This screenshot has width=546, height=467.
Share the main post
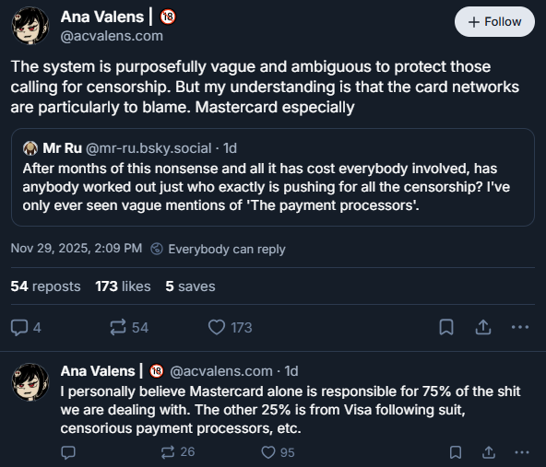point(483,327)
